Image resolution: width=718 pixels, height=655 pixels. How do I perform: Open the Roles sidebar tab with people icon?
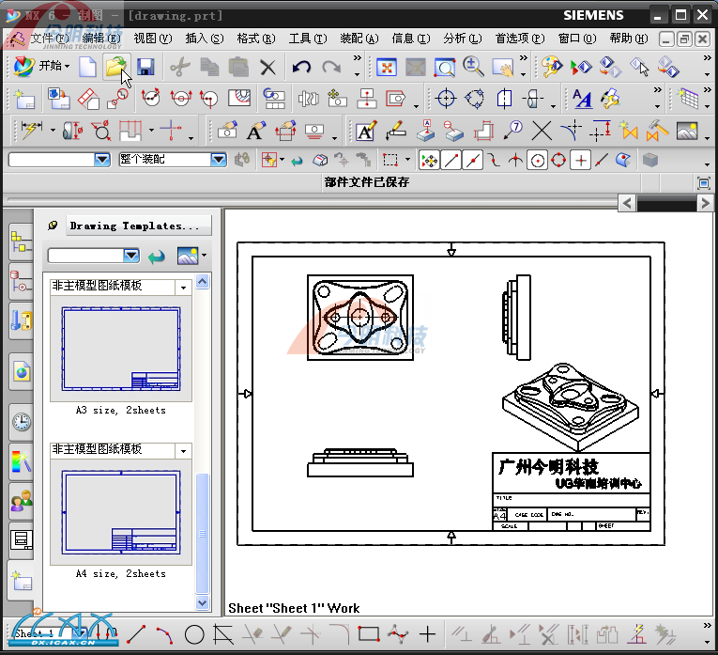pos(21,502)
